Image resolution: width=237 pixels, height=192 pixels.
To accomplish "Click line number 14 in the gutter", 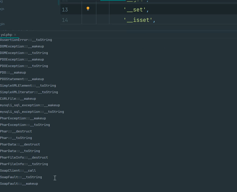I will coord(65,20).
